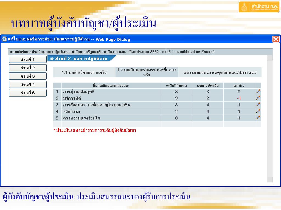
Task: Select the 1.2 คุณลักษณะ/สมรรถนะที่แสดงจริง tab
Action: (x=147, y=72)
